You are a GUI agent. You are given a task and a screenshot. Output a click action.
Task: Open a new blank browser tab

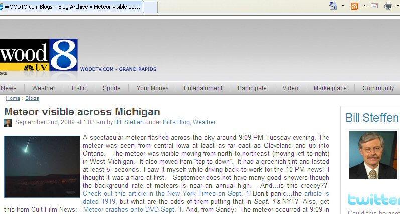(x=151, y=7)
